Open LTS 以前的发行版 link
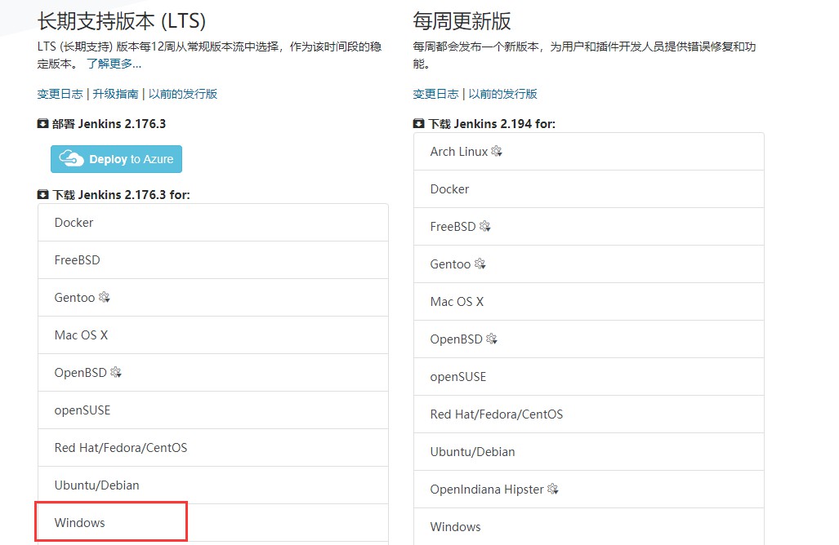Image resolution: width=839 pixels, height=545 pixels. [183, 94]
